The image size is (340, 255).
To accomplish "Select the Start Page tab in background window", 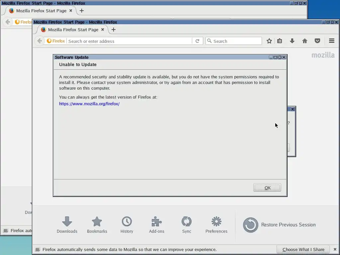I will [x=41, y=11].
